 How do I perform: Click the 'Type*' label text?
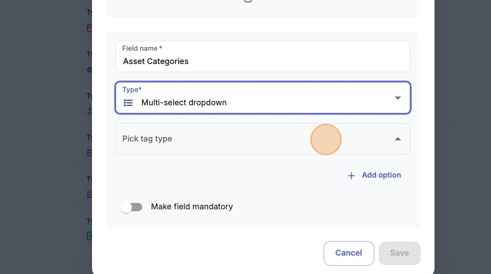click(132, 89)
